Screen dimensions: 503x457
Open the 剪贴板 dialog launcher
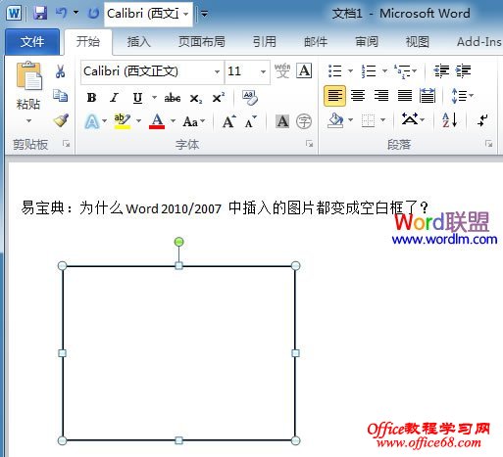67,144
